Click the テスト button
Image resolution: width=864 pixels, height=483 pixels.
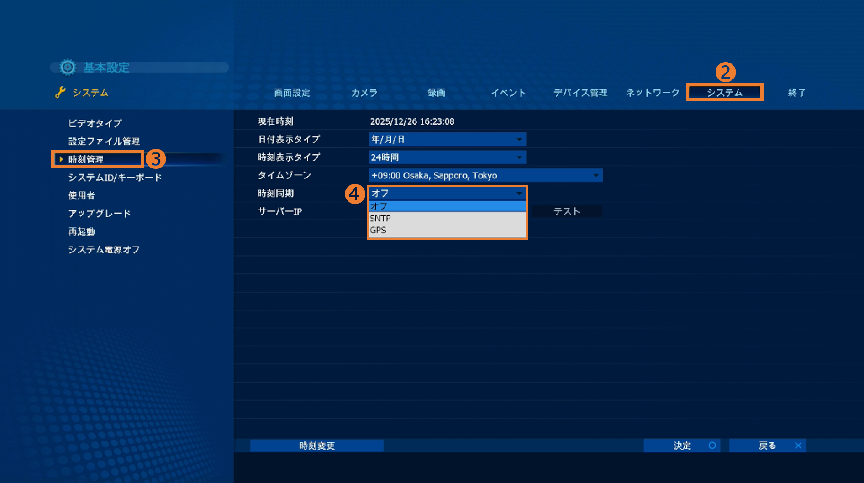tap(567, 211)
